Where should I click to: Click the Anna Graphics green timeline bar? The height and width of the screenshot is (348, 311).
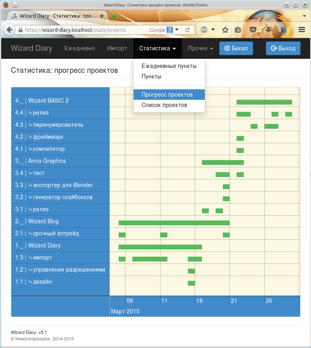223,162
